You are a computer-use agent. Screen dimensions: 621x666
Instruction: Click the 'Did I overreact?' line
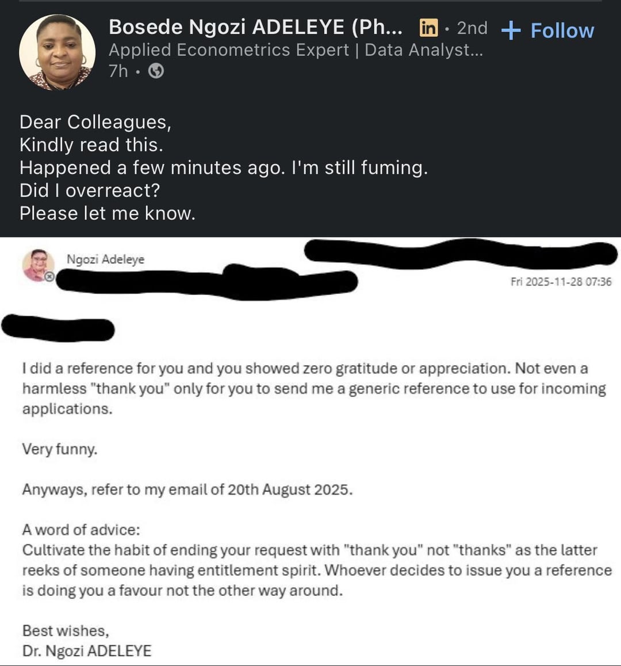(90, 190)
